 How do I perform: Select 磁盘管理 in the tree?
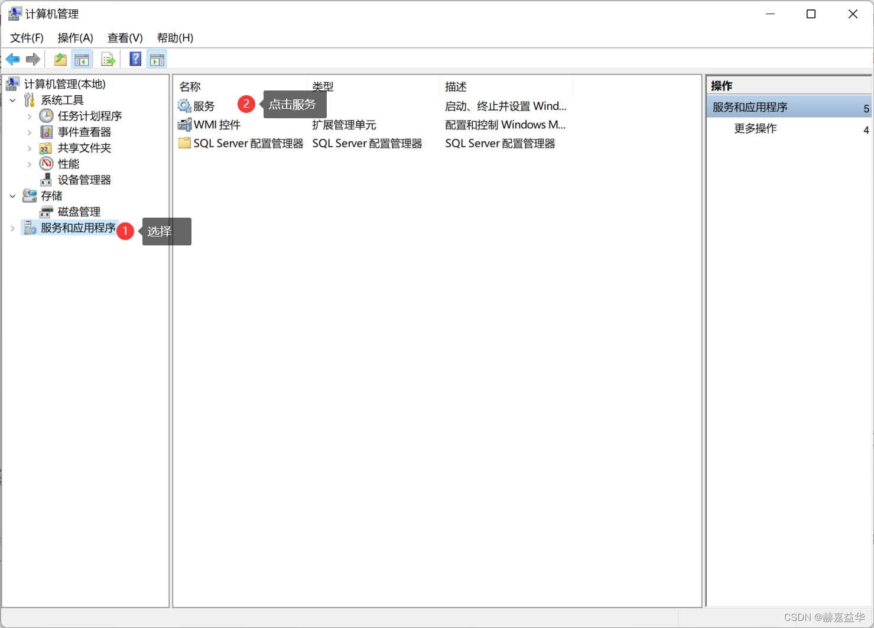pyautogui.click(x=79, y=212)
